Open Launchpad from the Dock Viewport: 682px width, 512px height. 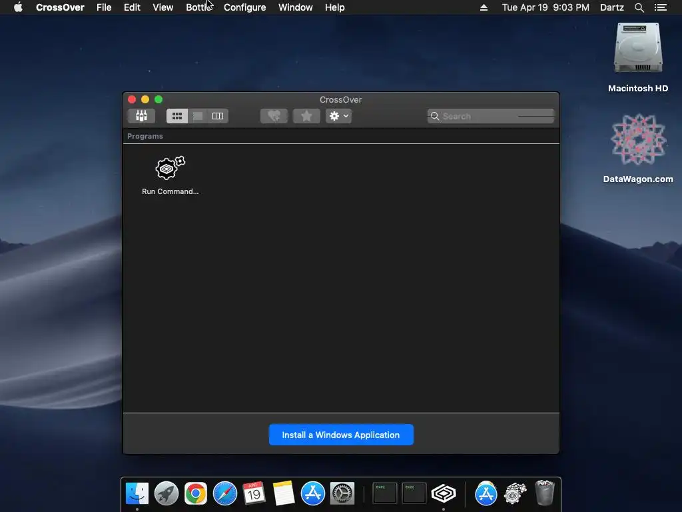(166, 493)
